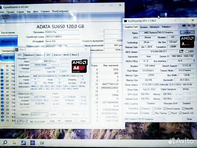Switch to Memory tab in CPU-Z
197x148 pixels.
[x=40, y=55]
